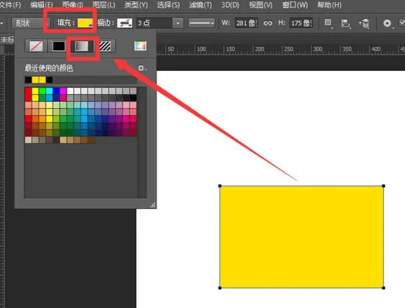Click the swatch panel vertical scrollbar
The image size is (405, 308).
(x=142, y=142)
